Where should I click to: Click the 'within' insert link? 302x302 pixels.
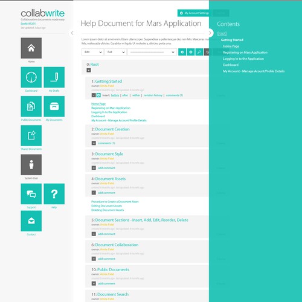pos(136,95)
